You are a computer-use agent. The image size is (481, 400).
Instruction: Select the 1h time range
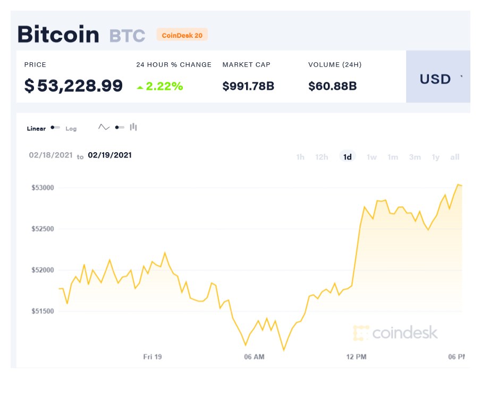pos(300,157)
